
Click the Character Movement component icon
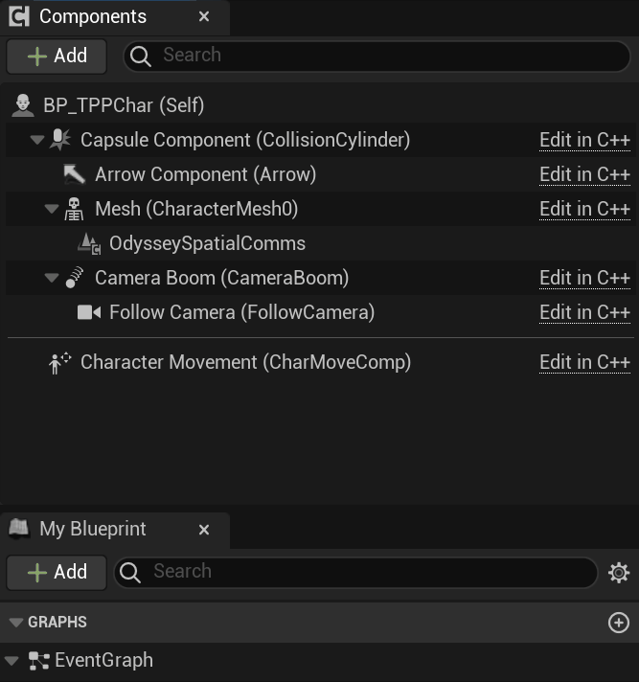(x=60, y=362)
